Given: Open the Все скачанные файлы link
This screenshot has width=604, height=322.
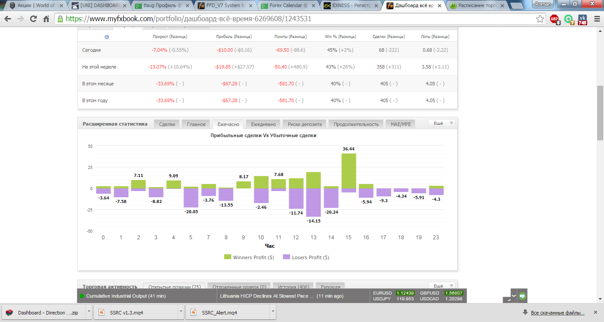Looking at the screenshot, I should click(x=558, y=312).
